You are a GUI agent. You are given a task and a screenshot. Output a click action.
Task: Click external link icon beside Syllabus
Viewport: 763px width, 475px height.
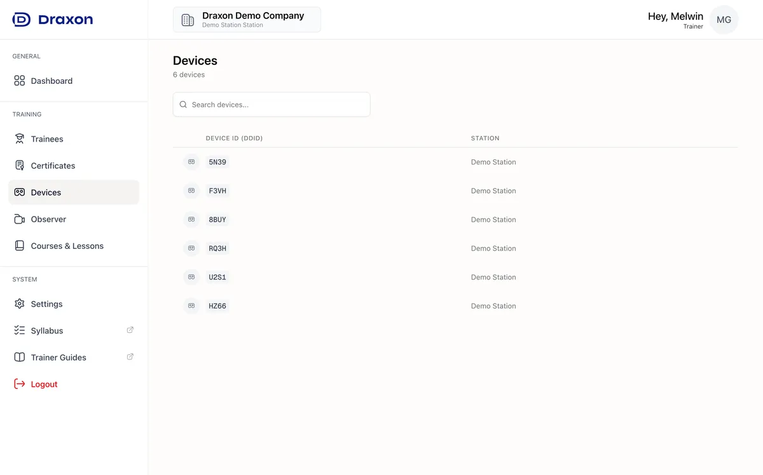click(130, 330)
